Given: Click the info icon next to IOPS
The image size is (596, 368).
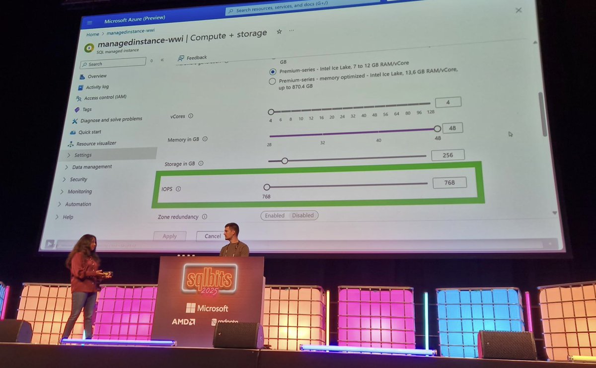Looking at the screenshot, I should [x=178, y=189].
